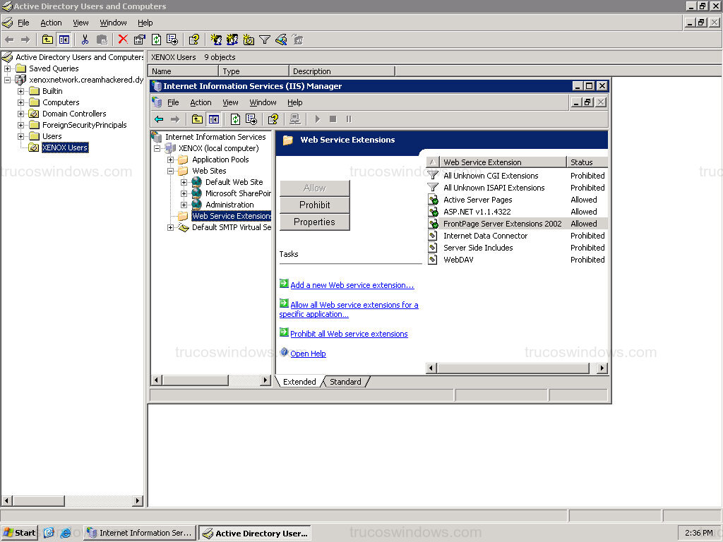Screen dimensions: 723x542
Task: Toggle the console tree pane in IIS Manager
Action: pyautogui.click(x=214, y=119)
